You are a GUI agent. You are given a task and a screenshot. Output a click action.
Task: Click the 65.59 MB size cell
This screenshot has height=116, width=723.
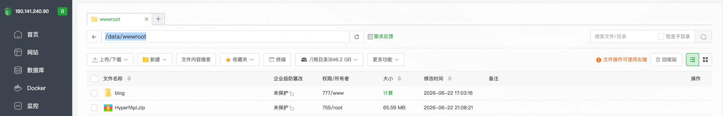click(x=394, y=108)
